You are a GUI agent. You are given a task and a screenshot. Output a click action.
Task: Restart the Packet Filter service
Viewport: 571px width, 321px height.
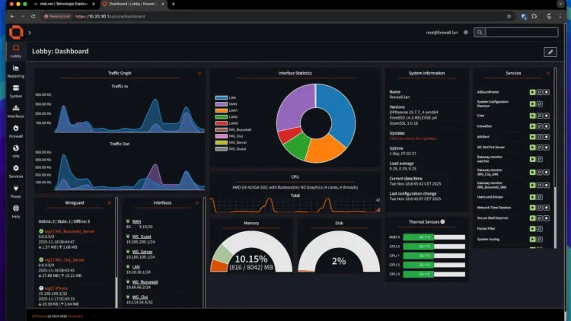click(x=540, y=228)
